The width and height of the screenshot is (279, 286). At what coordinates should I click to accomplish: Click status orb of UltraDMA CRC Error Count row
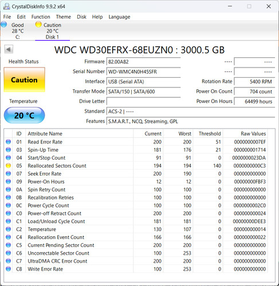[8, 261]
